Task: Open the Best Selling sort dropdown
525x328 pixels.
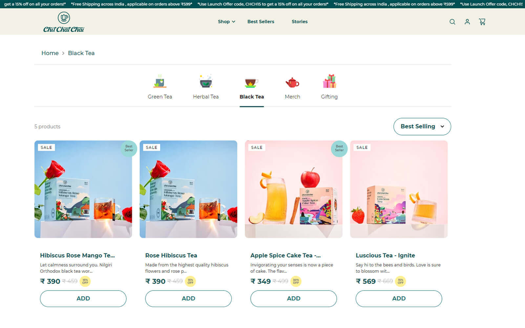Action: tap(422, 127)
